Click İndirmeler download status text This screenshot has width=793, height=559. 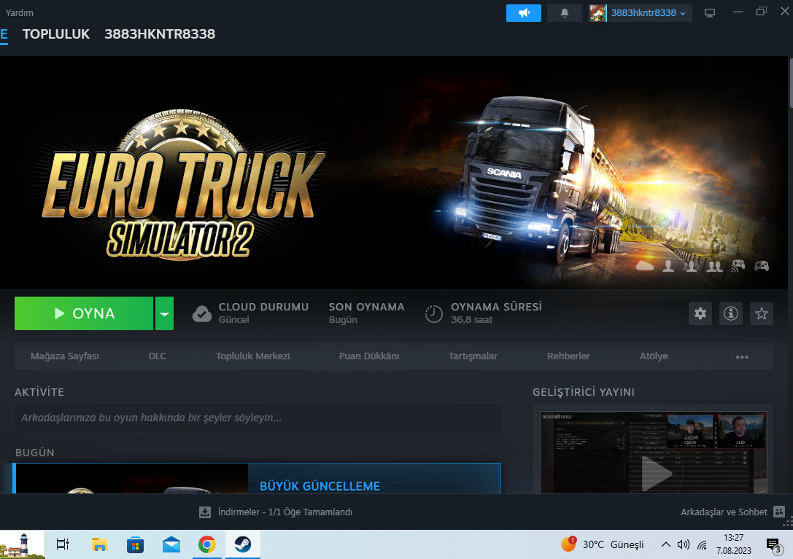[x=285, y=512]
